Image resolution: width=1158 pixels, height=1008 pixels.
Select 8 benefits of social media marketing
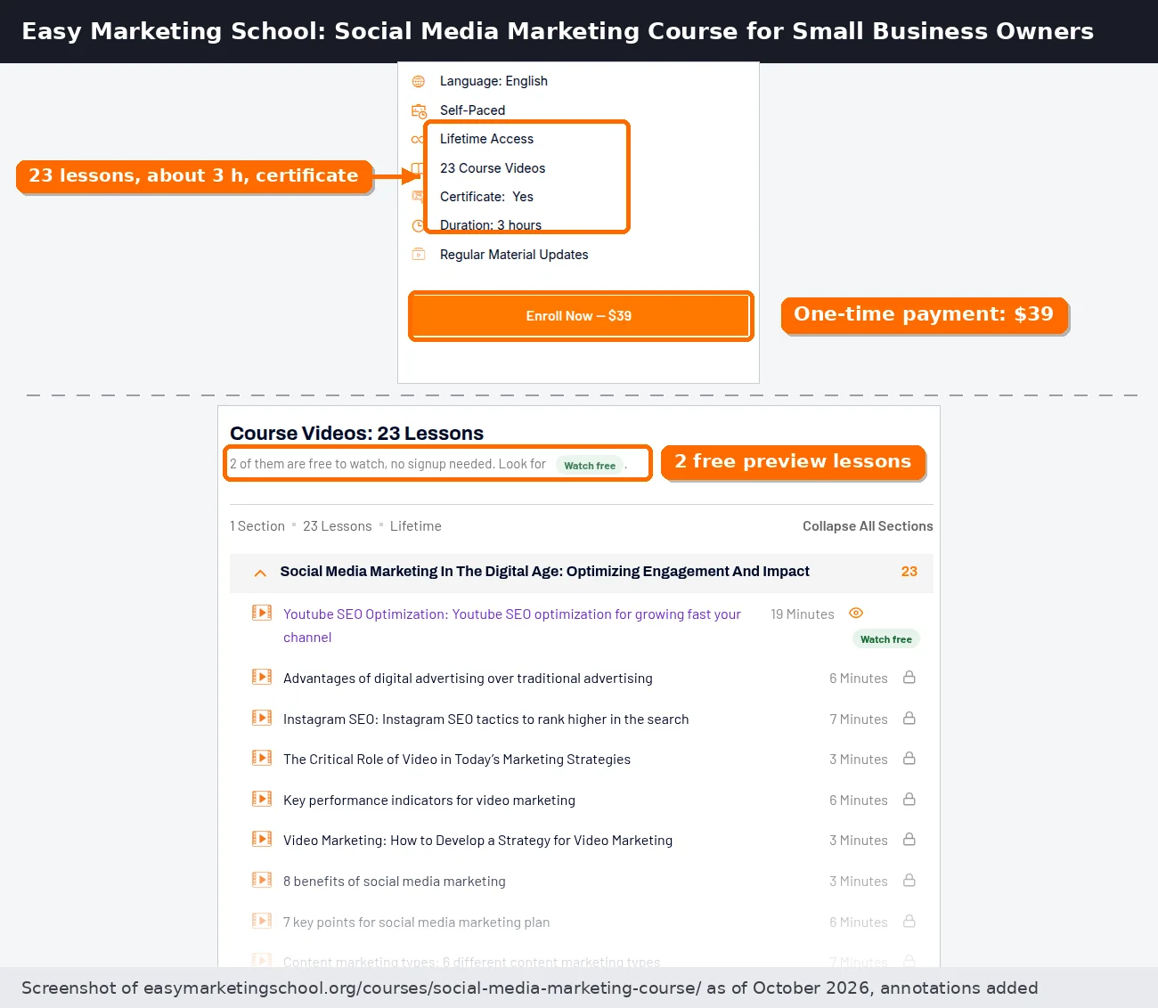(395, 882)
